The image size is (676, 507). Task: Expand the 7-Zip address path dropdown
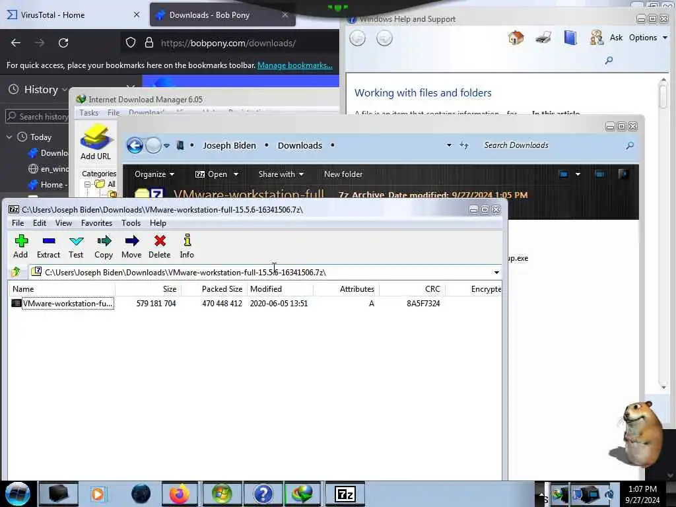pyautogui.click(x=496, y=273)
